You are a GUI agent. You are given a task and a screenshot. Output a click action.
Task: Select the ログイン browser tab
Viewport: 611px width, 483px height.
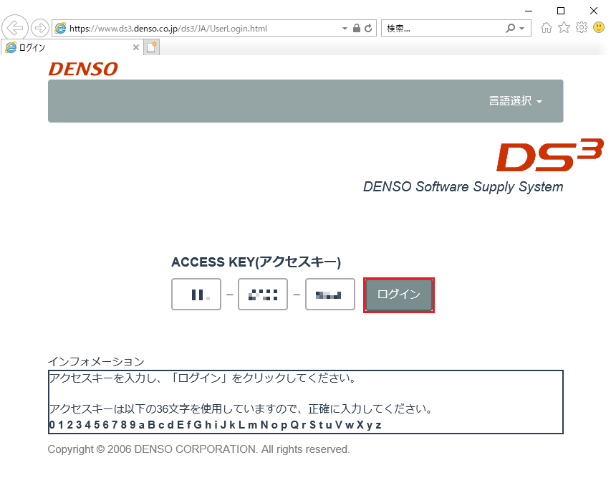click(72, 47)
